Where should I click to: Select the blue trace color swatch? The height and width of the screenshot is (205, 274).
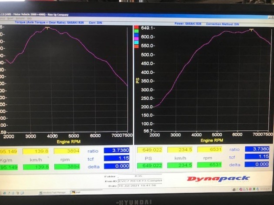click(x=137, y=35)
